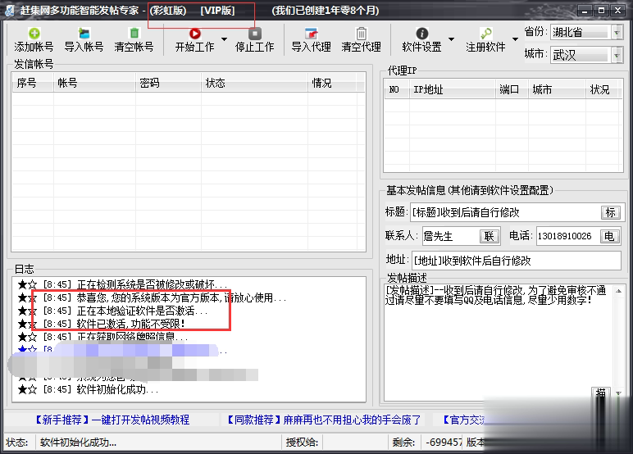This screenshot has width=633, height=454.
Task: Select log line 正在获取网络牌照信息
Action: (102, 337)
